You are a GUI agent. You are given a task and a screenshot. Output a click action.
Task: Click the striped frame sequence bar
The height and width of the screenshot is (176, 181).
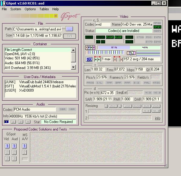pos(105,52)
